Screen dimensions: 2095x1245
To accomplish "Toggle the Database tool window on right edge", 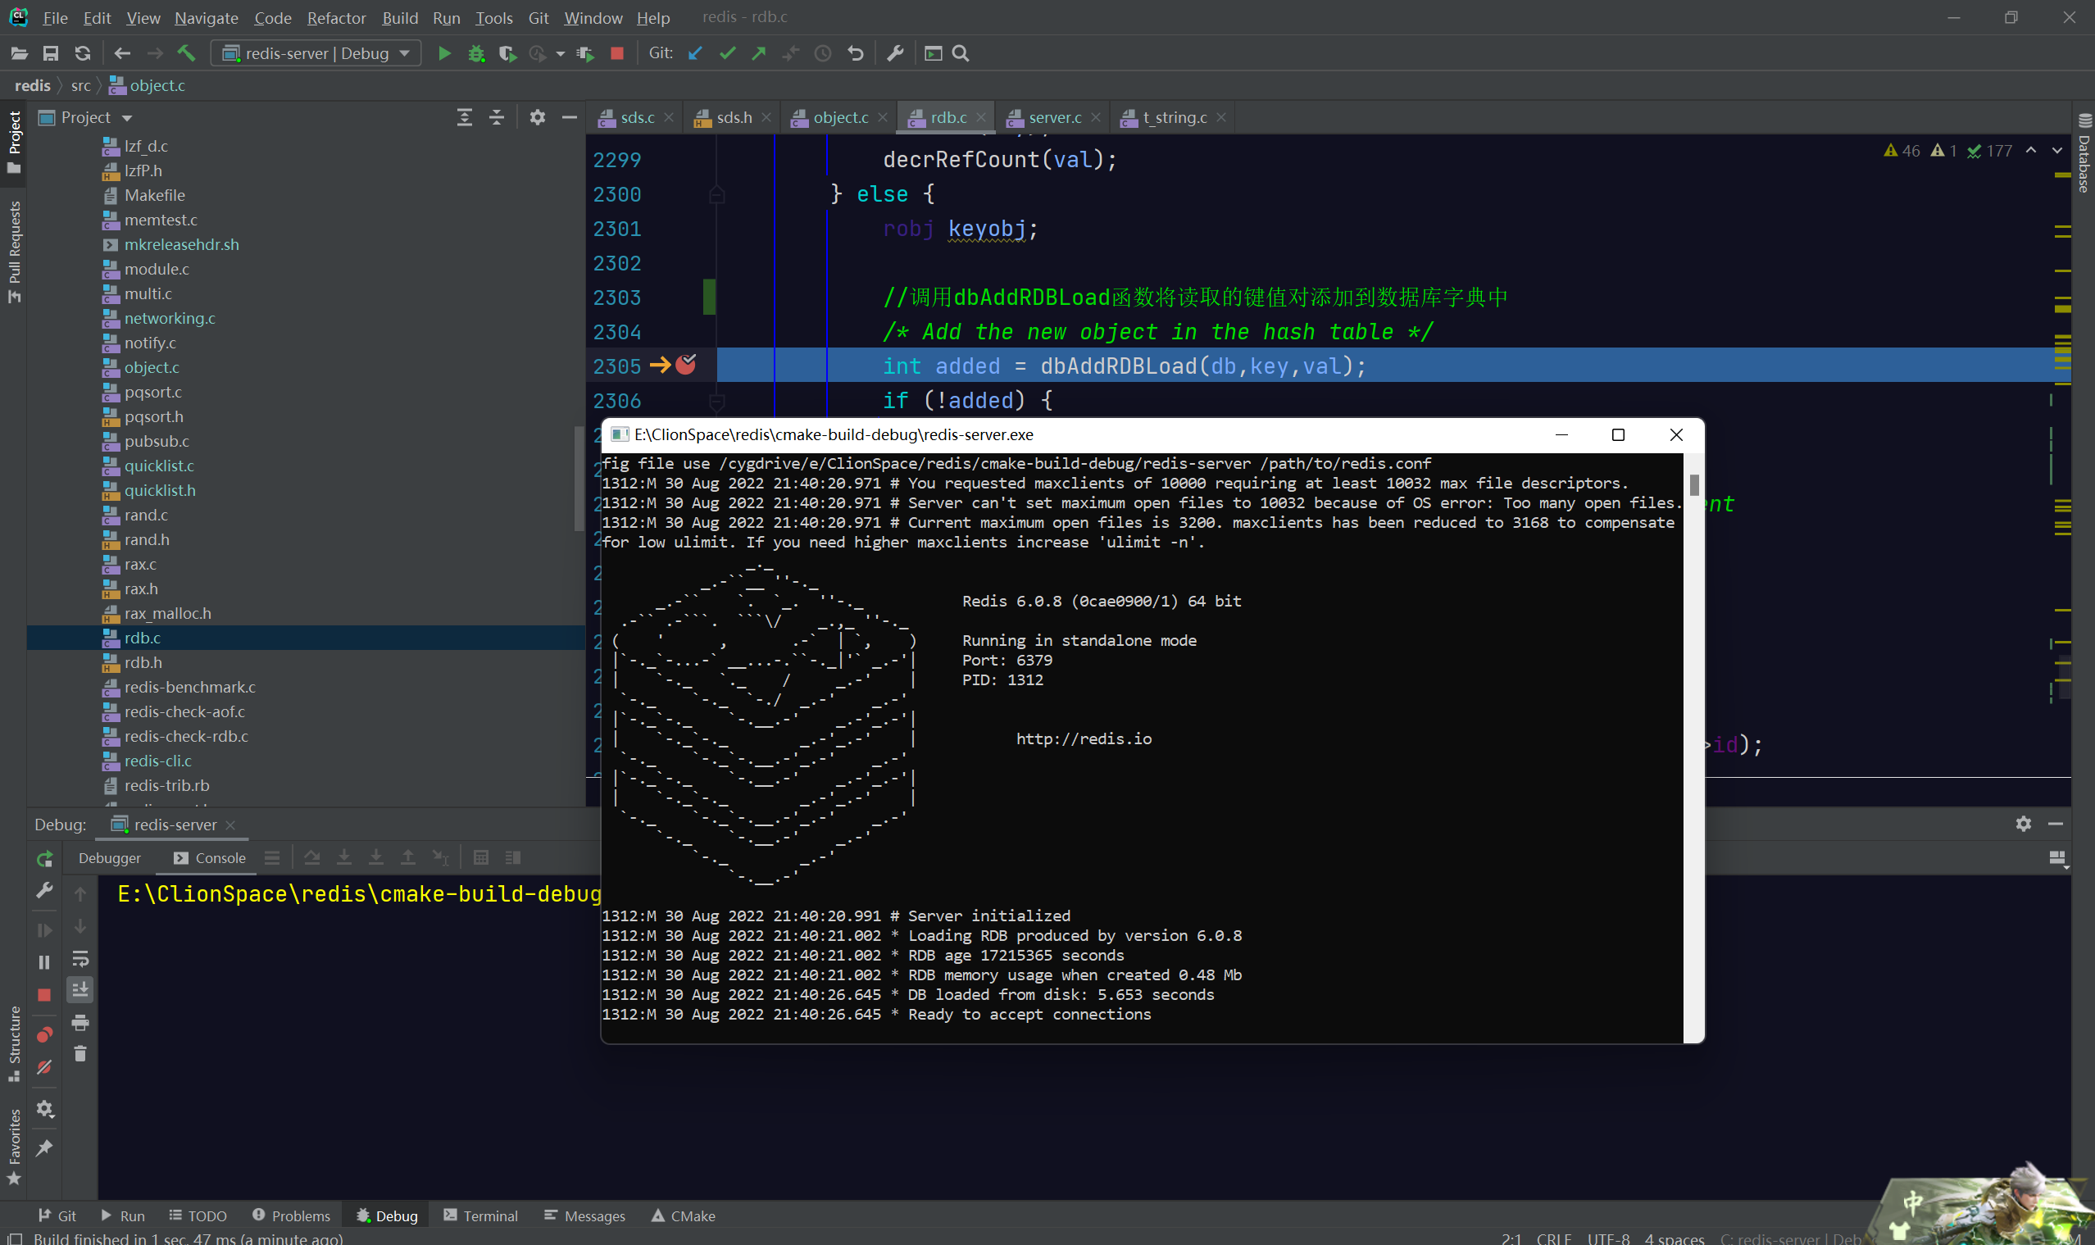I will click(x=2084, y=152).
